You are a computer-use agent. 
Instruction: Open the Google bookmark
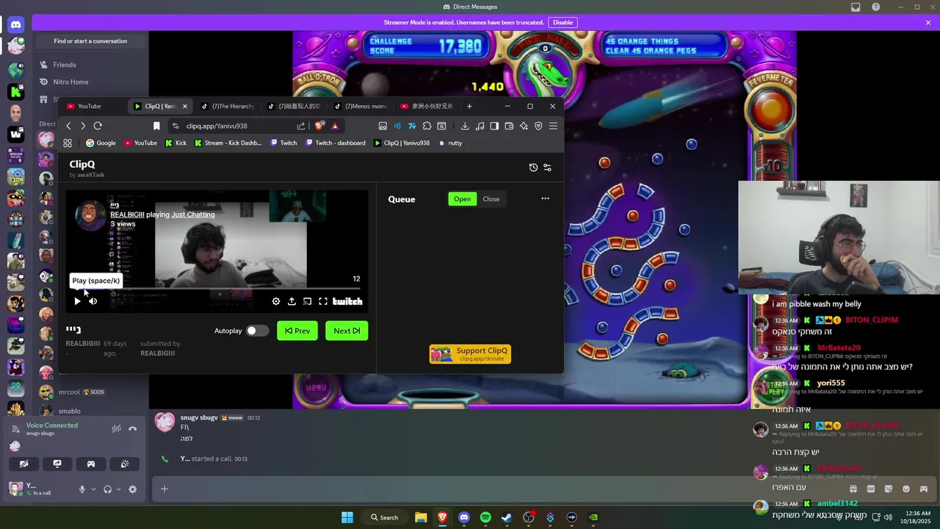(x=101, y=143)
